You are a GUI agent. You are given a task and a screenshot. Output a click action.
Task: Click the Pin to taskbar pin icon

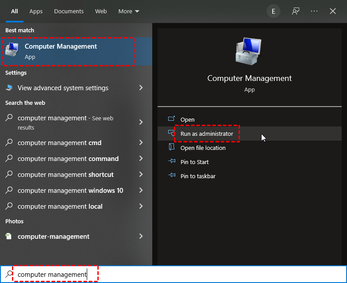coord(172,175)
